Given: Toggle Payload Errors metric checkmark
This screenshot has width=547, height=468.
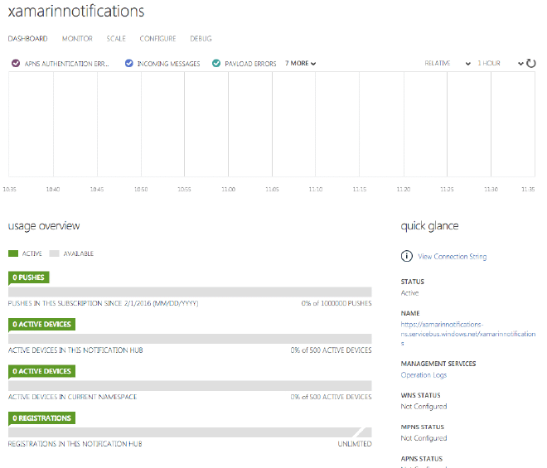Looking at the screenshot, I should [x=216, y=63].
